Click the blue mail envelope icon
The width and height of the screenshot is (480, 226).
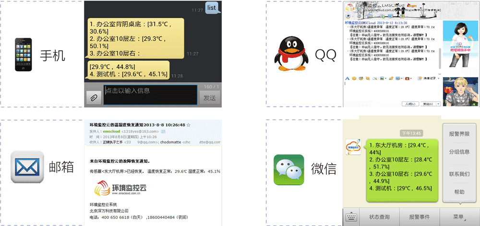[27, 167]
